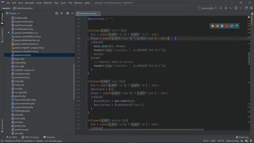This screenshot has height=143, width=254.
Task: Toggle the Project tool window stripe button
Action: point(2,19)
